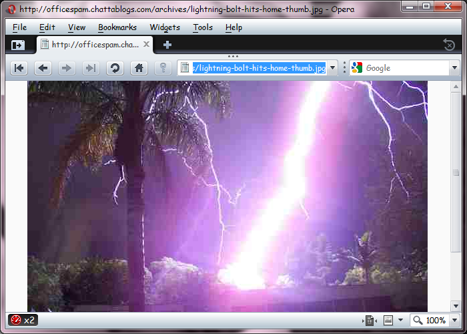The width and height of the screenshot is (467, 334).
Task: Click the 100% zoom value
Action: 436,320
